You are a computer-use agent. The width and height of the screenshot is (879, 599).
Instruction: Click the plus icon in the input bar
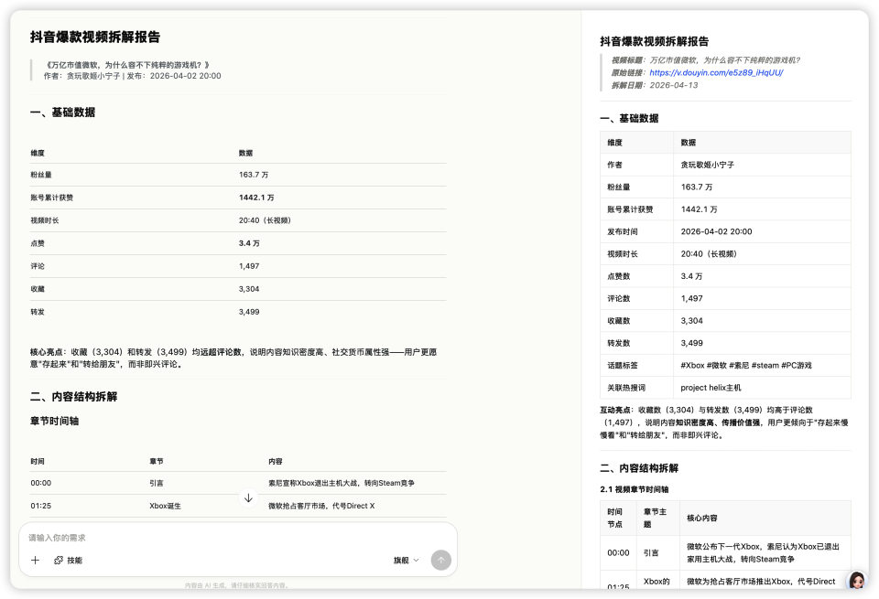[35, 560]
